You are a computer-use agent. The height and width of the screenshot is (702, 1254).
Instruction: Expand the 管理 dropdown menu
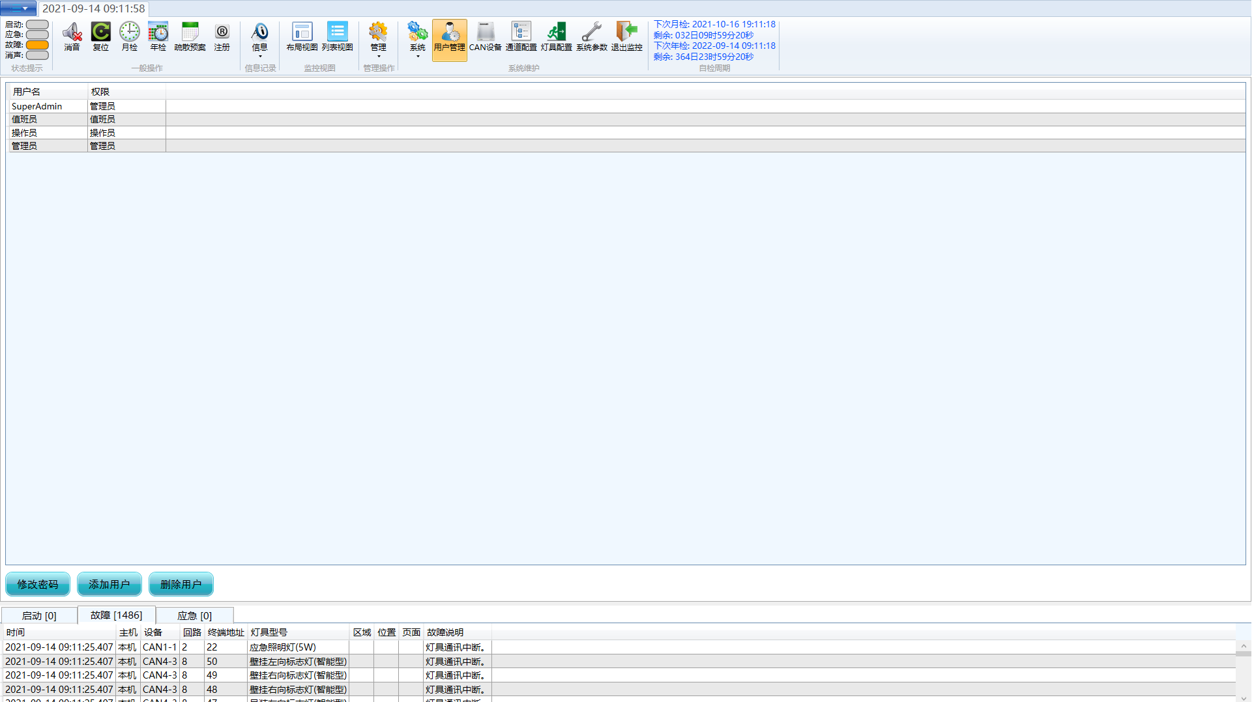pyautogui.click(x=378, y=38)
